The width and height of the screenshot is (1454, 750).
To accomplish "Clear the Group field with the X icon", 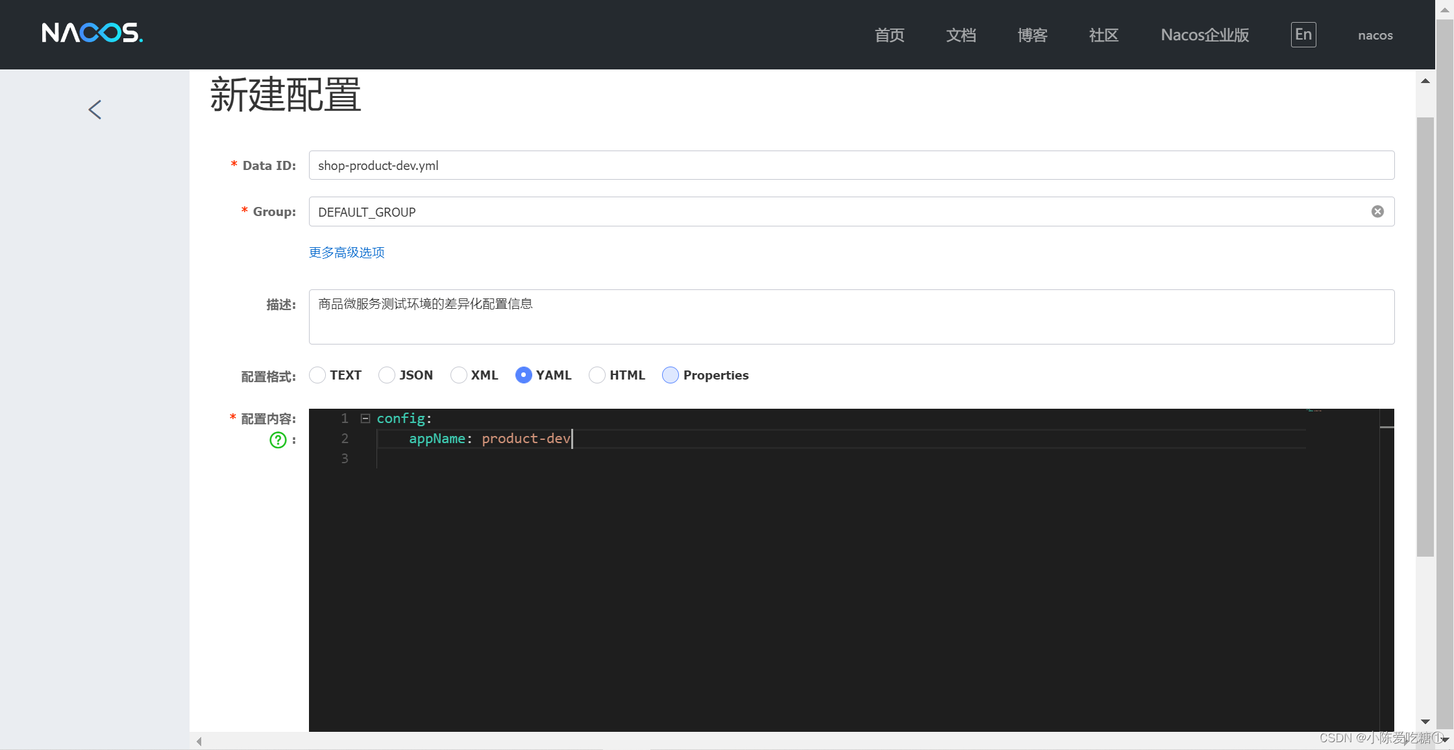I will click(1377, 212).
